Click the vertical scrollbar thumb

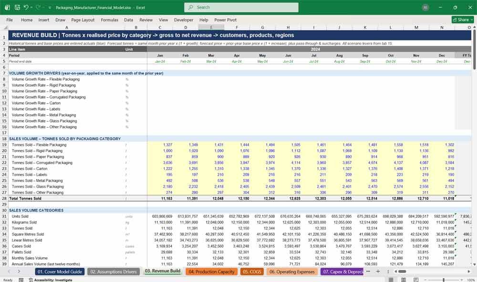point(474,50)
